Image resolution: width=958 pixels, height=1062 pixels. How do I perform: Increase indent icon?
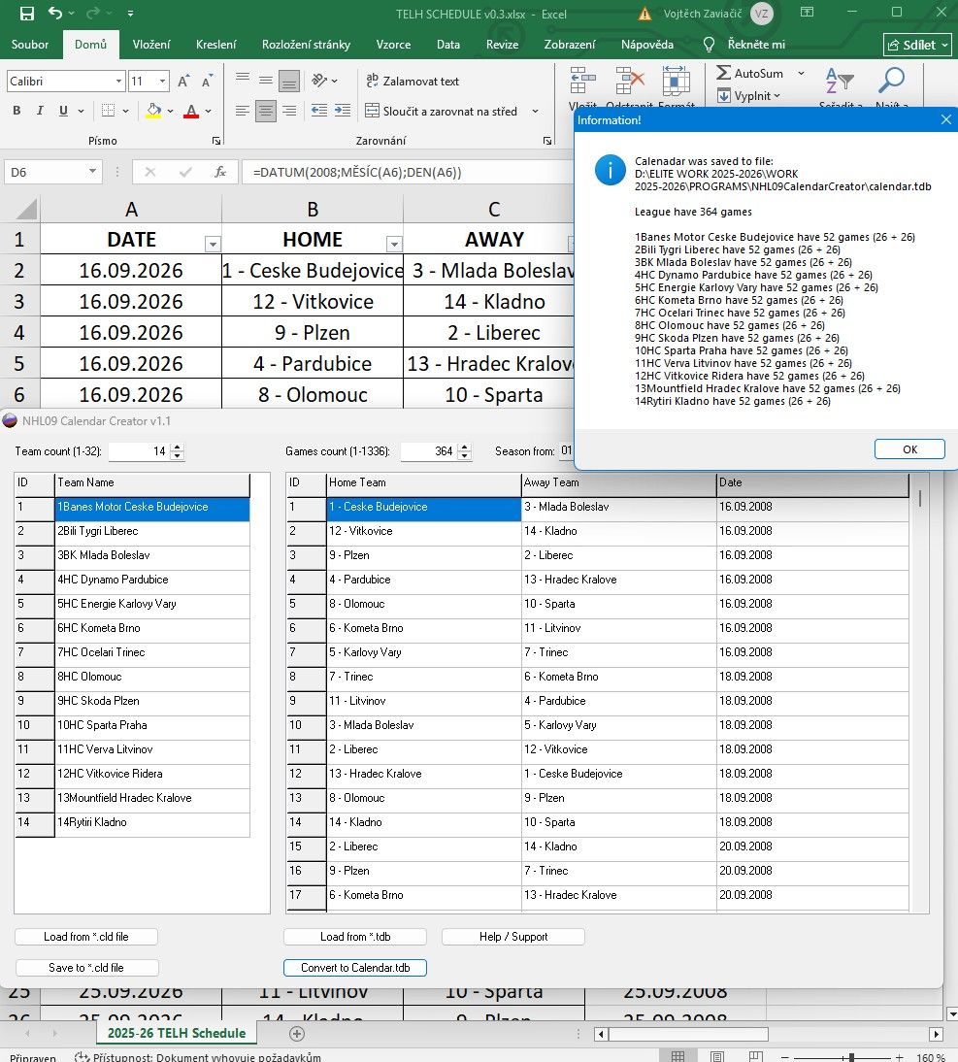pos(343,111)
